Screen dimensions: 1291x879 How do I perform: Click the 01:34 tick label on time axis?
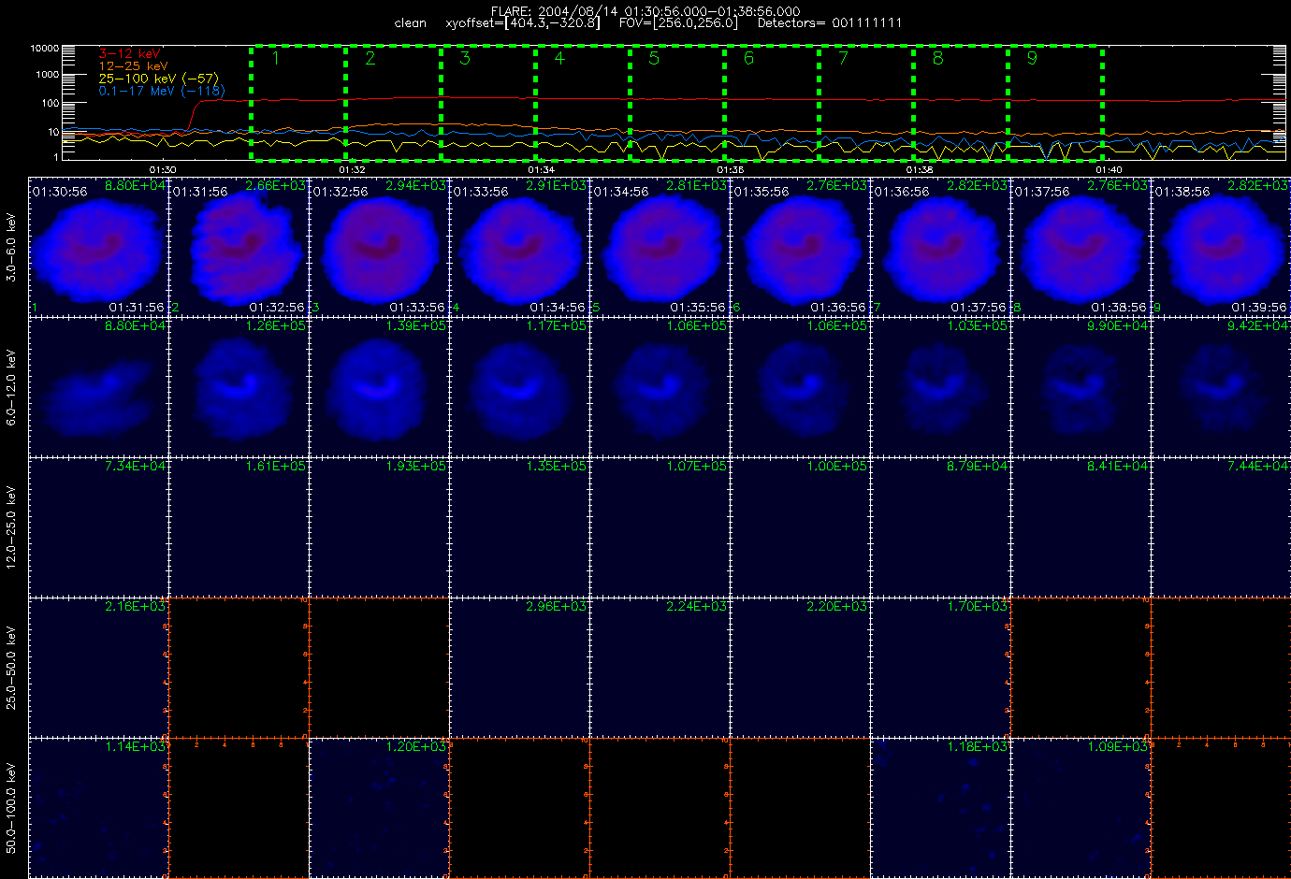pyautogui.click(x=541, y=170)
